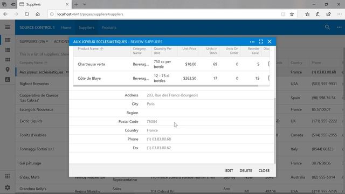Image resolution: width=345 pixels, height=194 pixels.
Task: Click the Edit button
Action: pos(229,170)
